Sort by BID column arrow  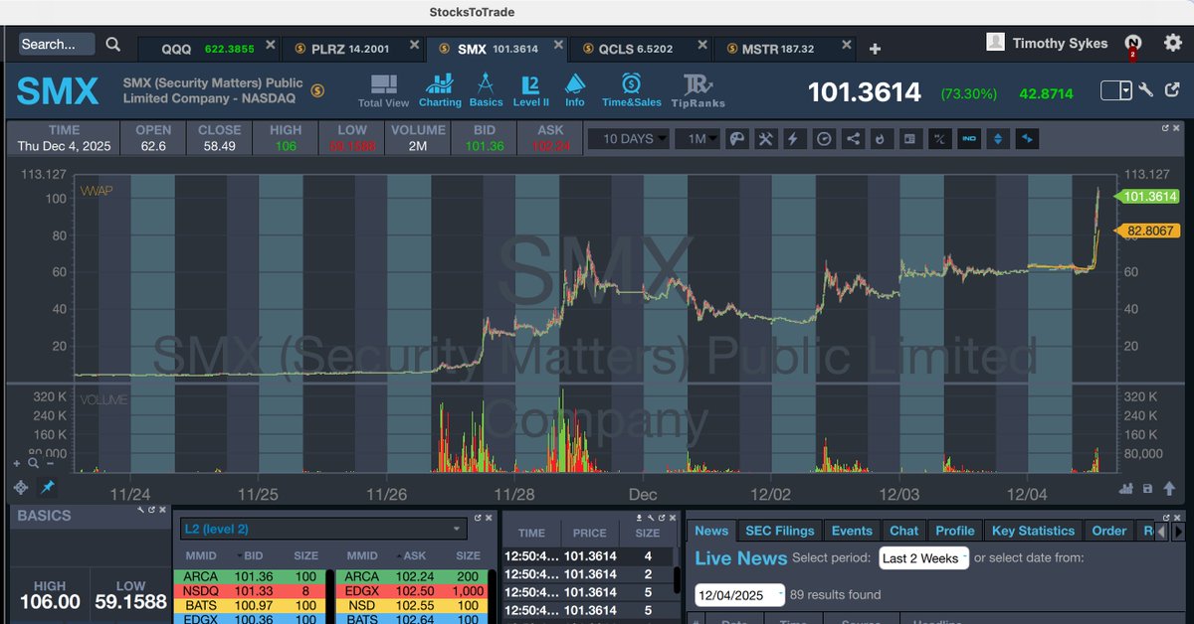click(238, 557)
